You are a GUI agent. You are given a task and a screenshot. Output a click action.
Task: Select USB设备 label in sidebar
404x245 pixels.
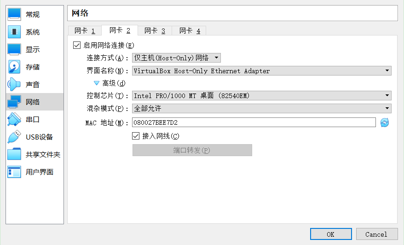[40, 137]
